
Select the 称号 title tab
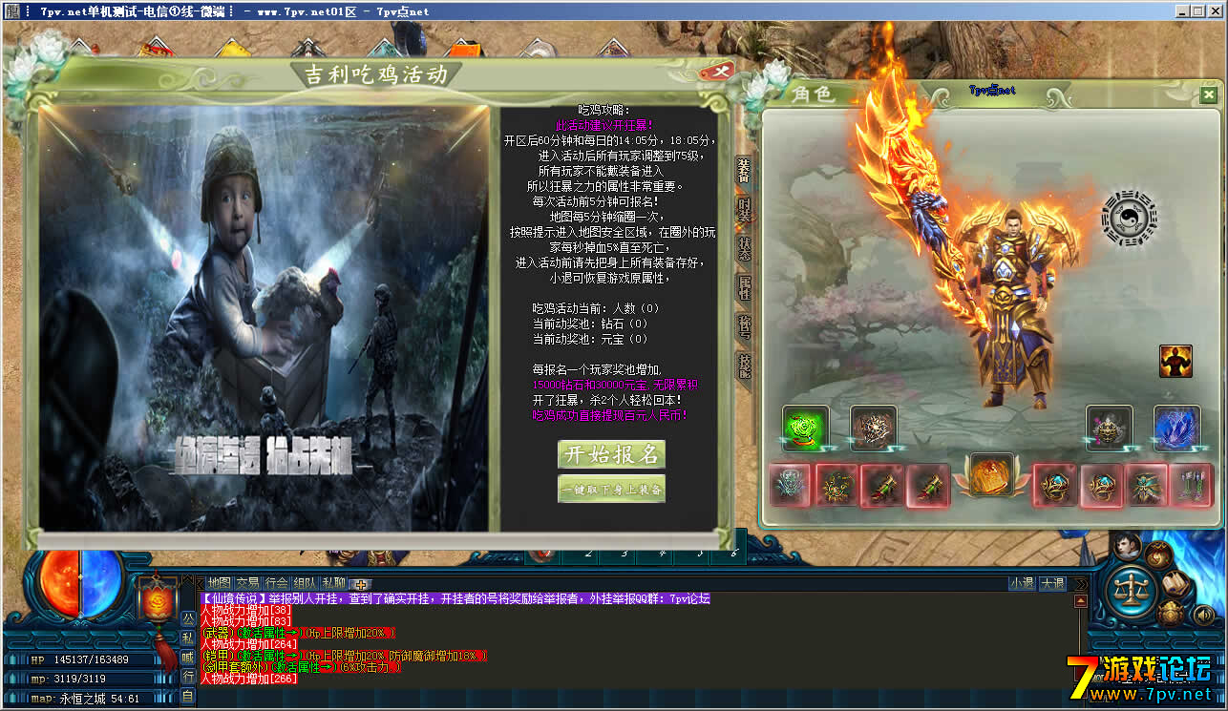tap(744, 326)
